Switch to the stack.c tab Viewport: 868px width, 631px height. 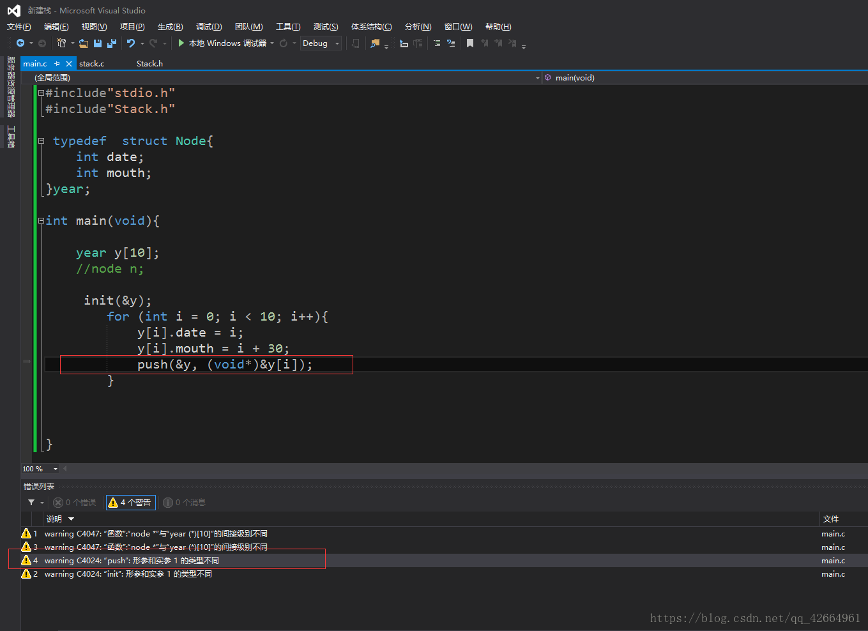[91, 63]
